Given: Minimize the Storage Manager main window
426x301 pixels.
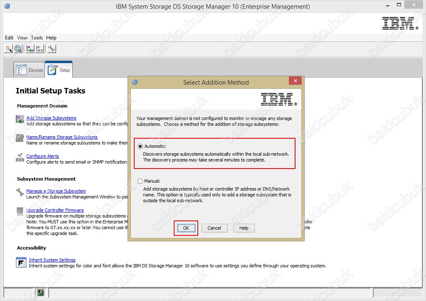Looking at the screenshot, I should (x=388, y=5).
